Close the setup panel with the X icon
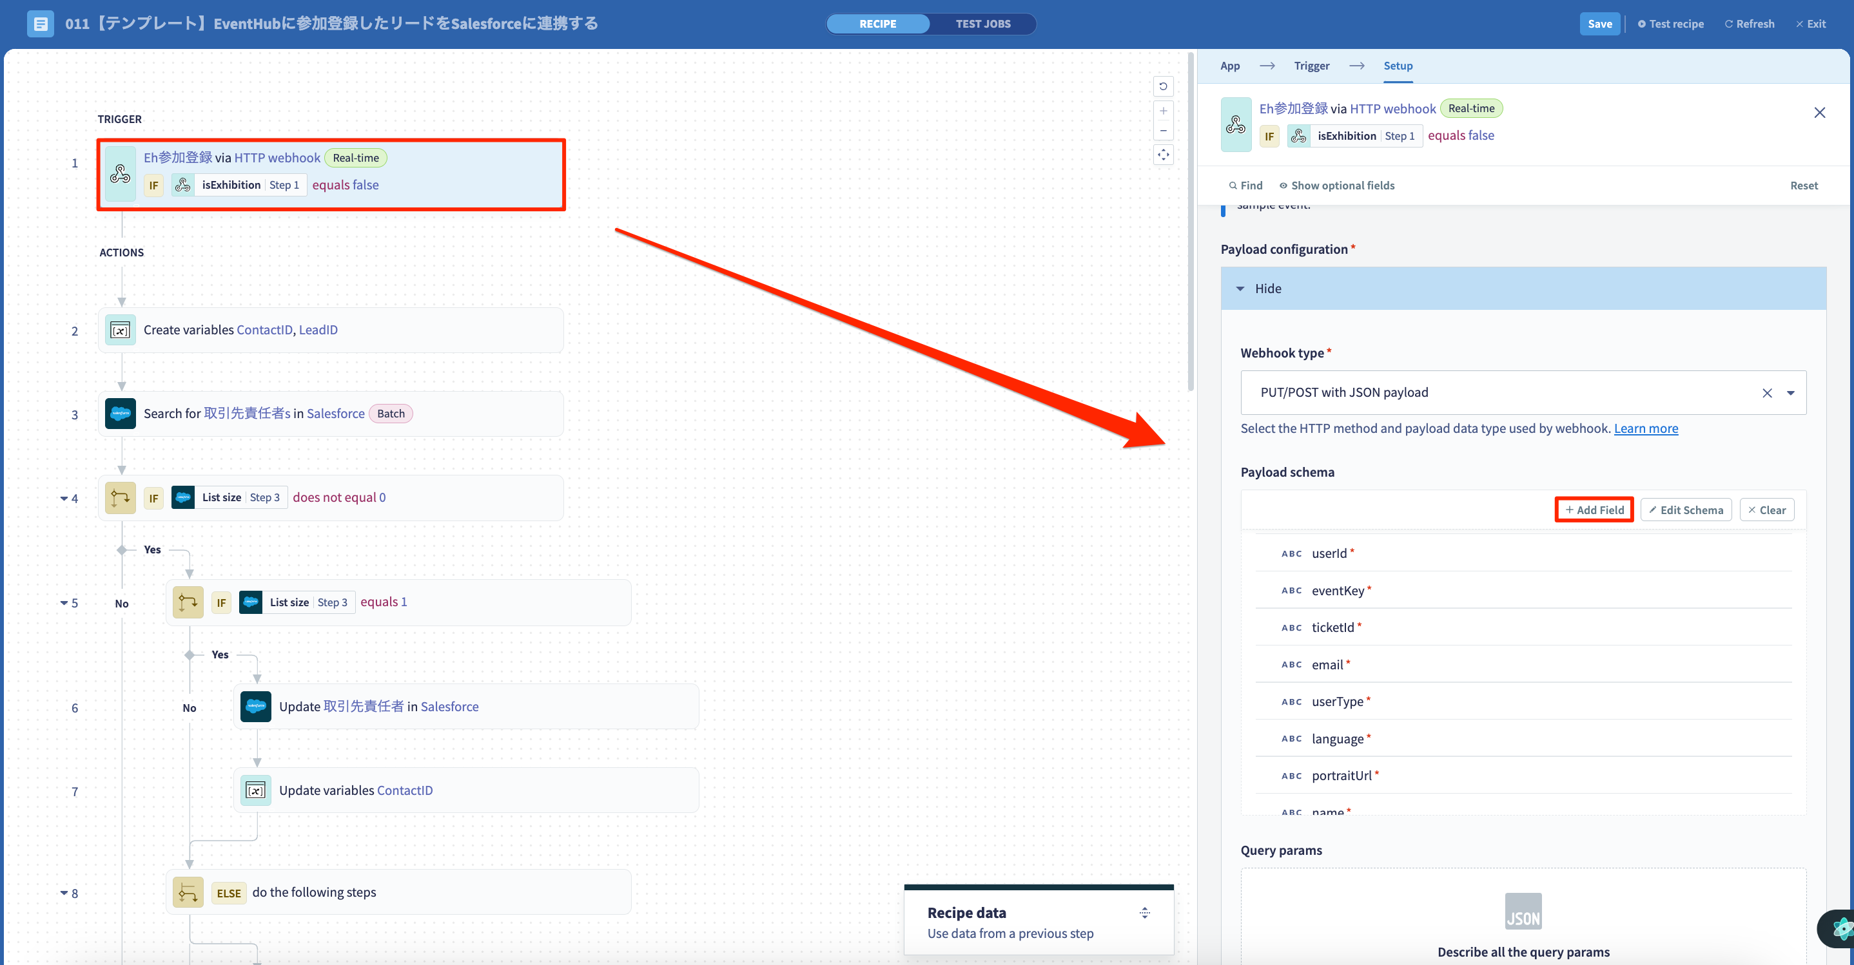The width and height of the screenshot is (1854, 965). pos(1819,112)
